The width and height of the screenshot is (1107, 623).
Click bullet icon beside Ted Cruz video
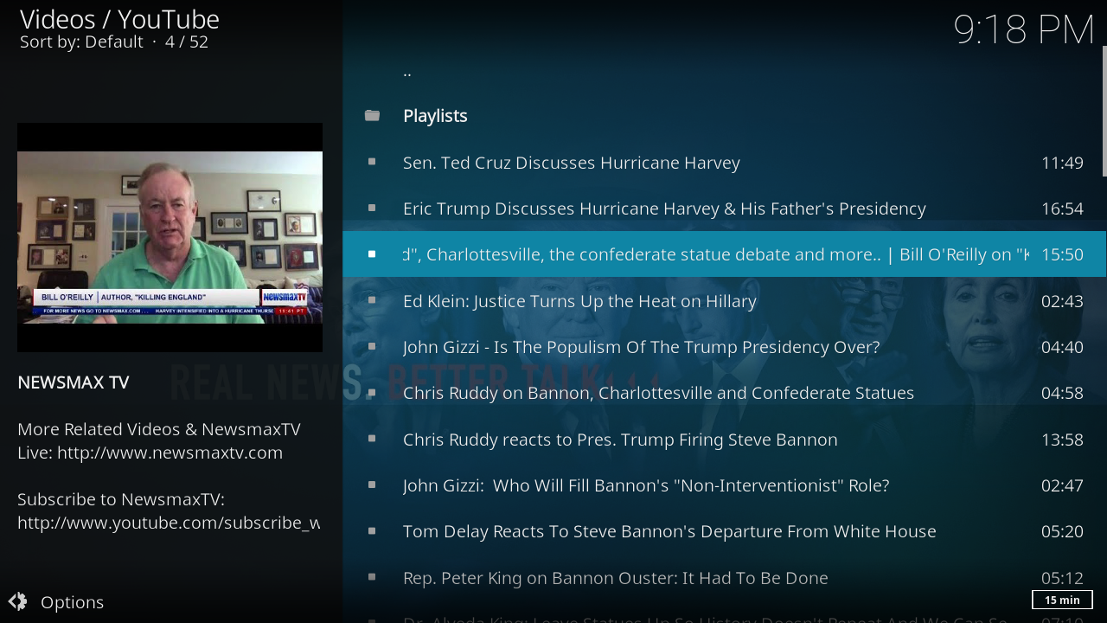click(372, 162)
